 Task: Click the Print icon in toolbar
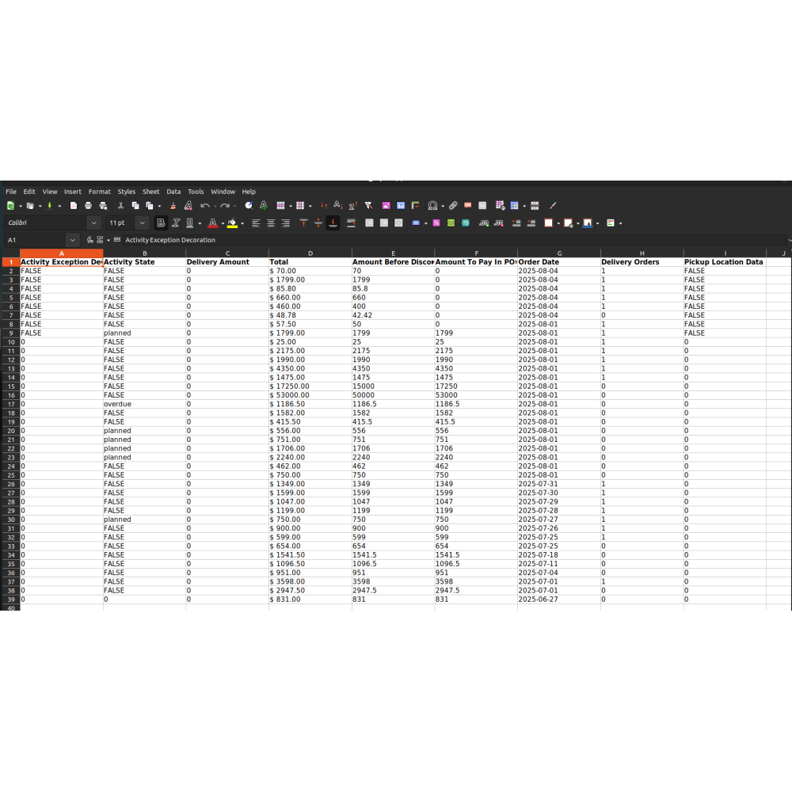88,206
